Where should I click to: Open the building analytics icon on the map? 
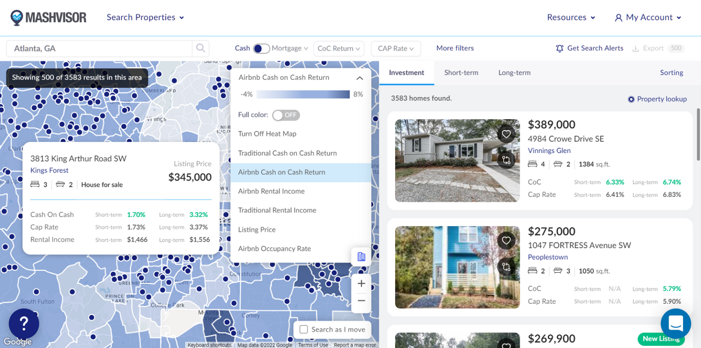coord(361,257)
